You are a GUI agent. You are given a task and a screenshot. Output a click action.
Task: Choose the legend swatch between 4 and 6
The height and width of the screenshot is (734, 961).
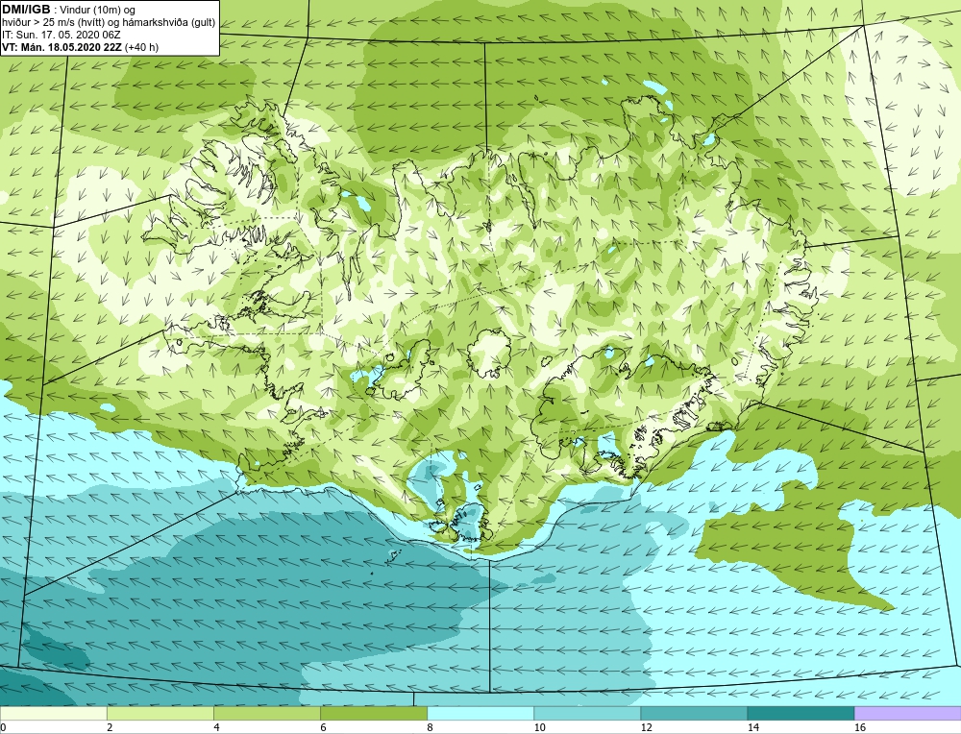(x=266, y=713)
